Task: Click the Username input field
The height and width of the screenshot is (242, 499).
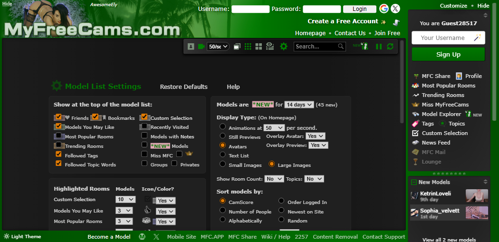Action: tap(250, 9)
